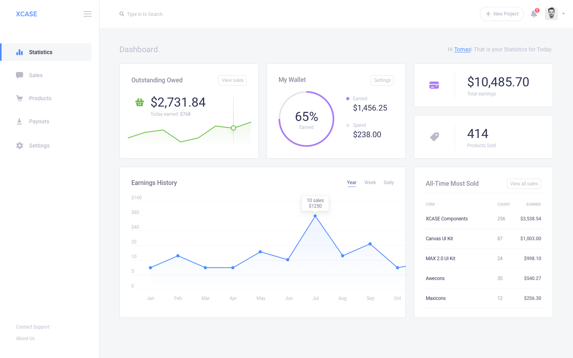Click the search magnifier icon

point(122,14)
